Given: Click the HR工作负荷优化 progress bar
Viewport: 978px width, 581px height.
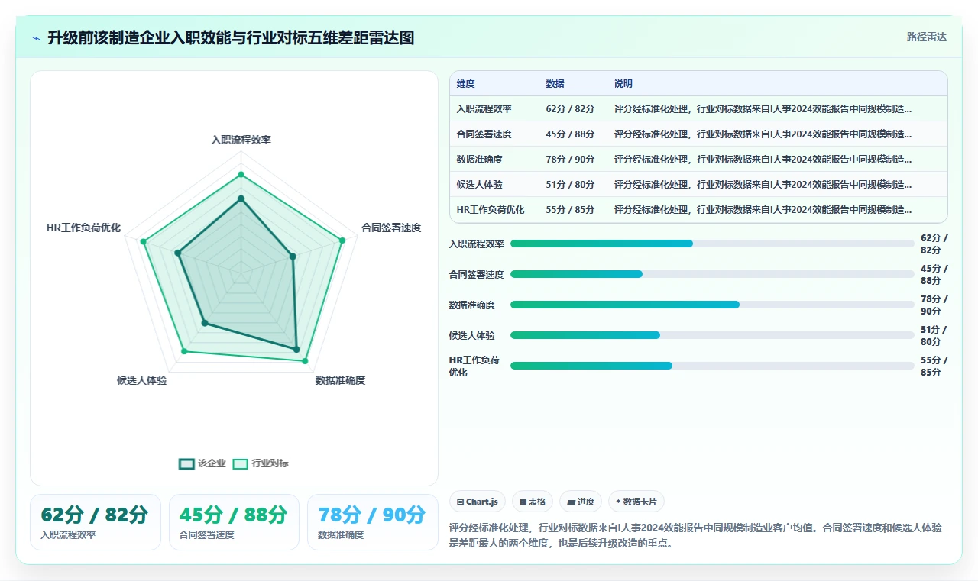Looking at the screenshot, I should 712,366.
